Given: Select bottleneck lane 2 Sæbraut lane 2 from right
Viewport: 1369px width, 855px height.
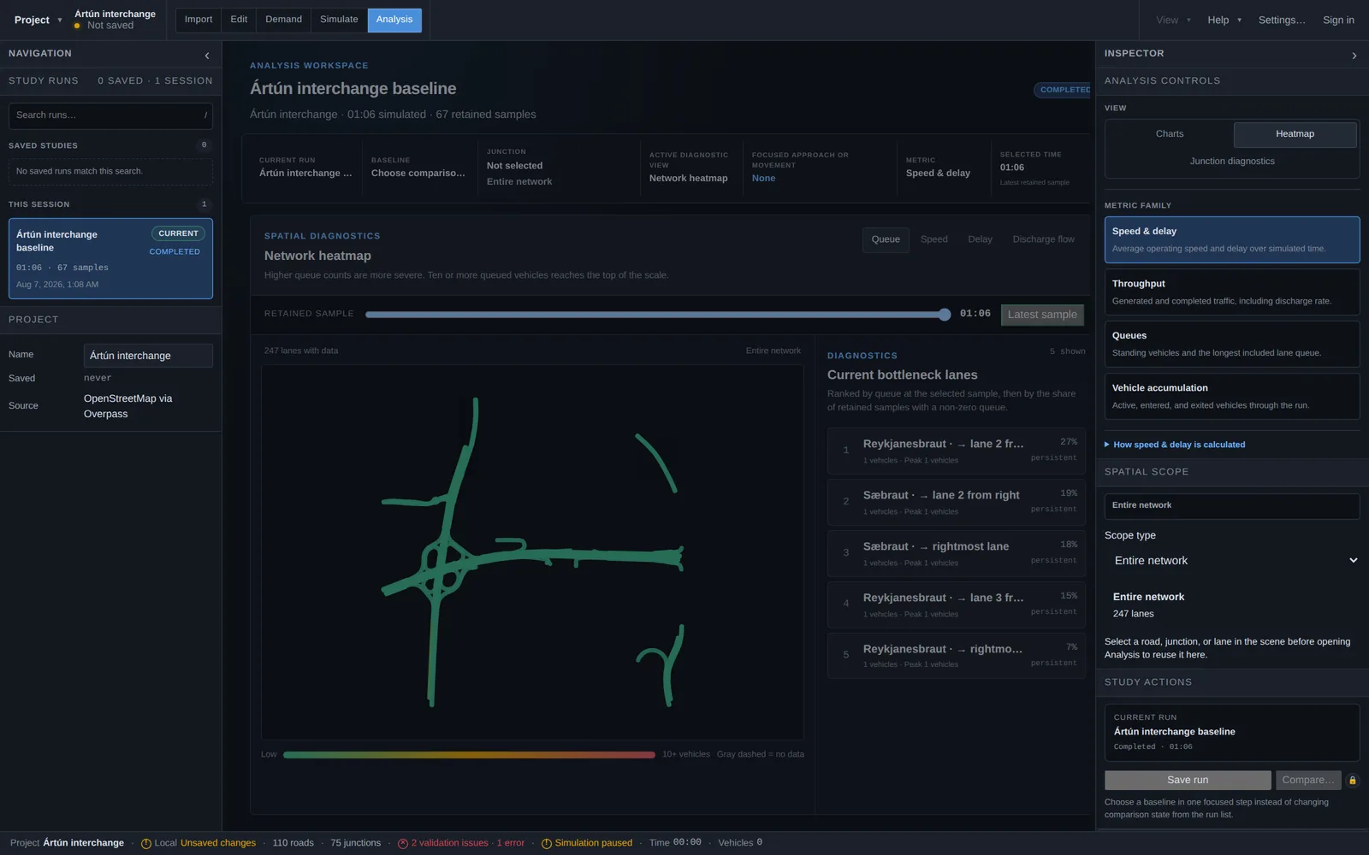Looking at the screenshot, I should click(957, 502).
